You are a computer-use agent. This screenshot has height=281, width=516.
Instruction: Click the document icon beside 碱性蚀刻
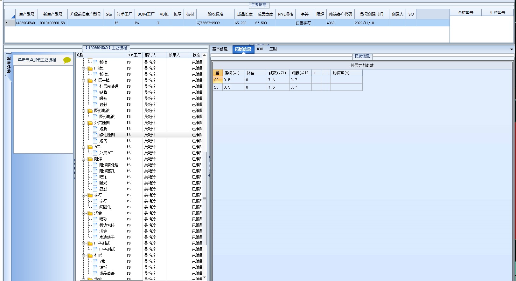(95, 135)
